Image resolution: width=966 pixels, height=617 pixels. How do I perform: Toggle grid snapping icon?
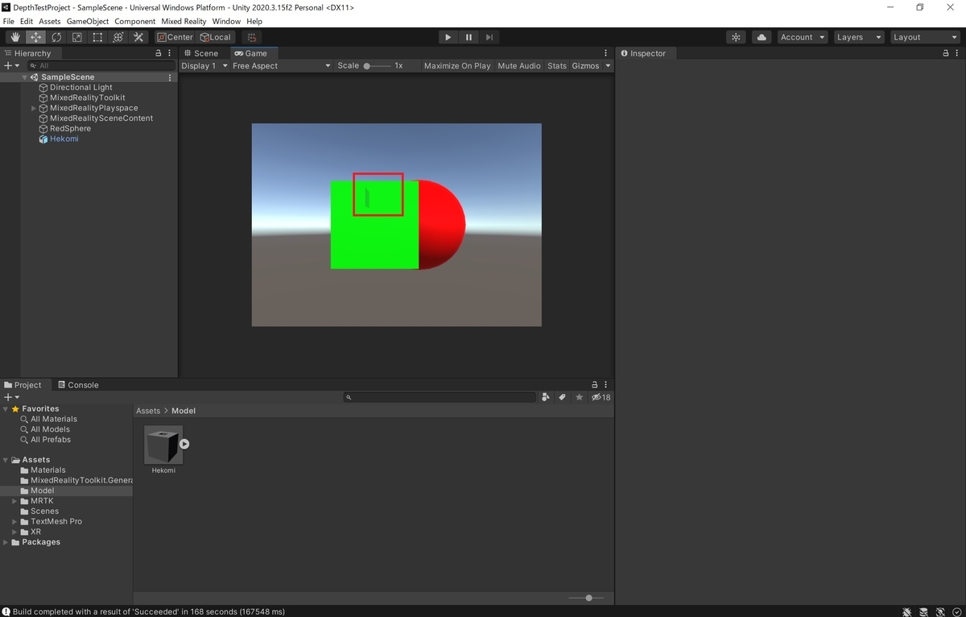252,37
